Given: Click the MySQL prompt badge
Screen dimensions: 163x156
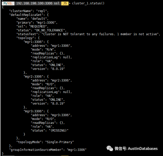Looking at the screenshot, I should coord(7,3).
